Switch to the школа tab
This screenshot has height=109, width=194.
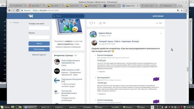[74, 6]
